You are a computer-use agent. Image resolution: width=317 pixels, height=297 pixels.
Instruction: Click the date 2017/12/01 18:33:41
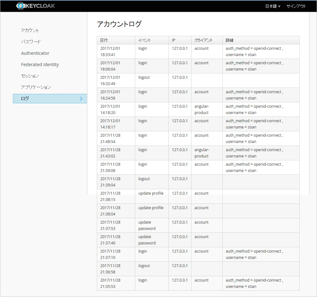click(x=110, y=51)
